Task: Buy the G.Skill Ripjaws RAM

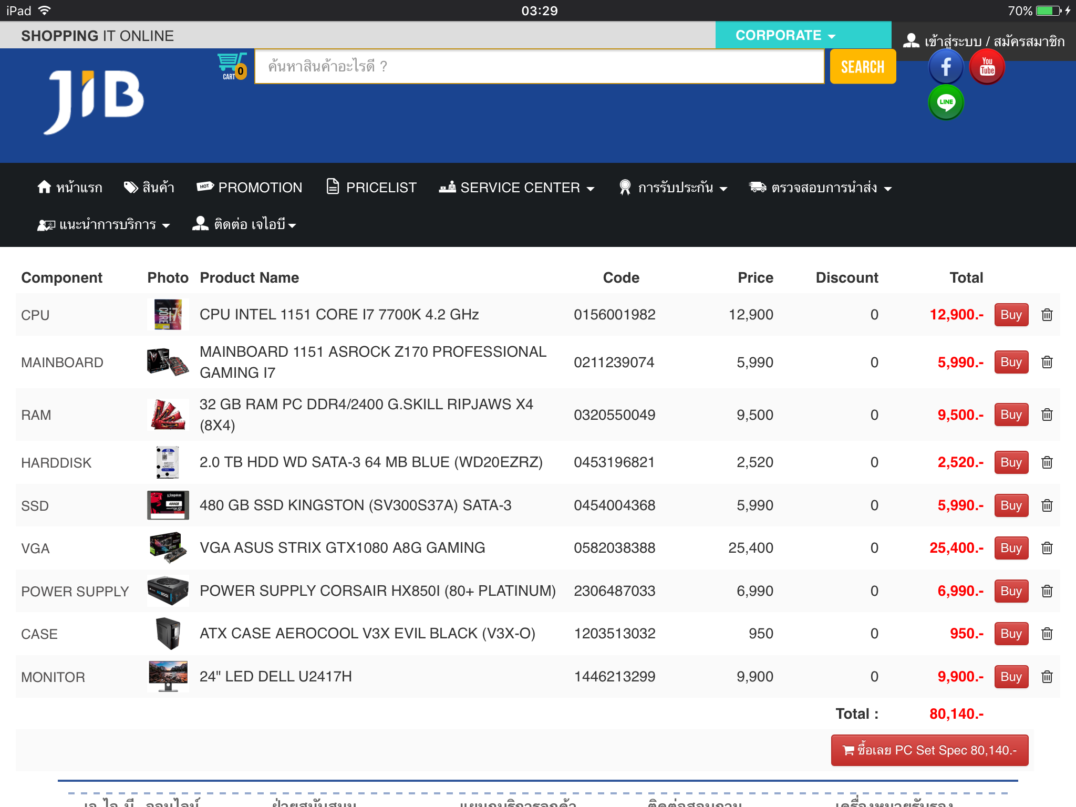Action: point(1011,415)
